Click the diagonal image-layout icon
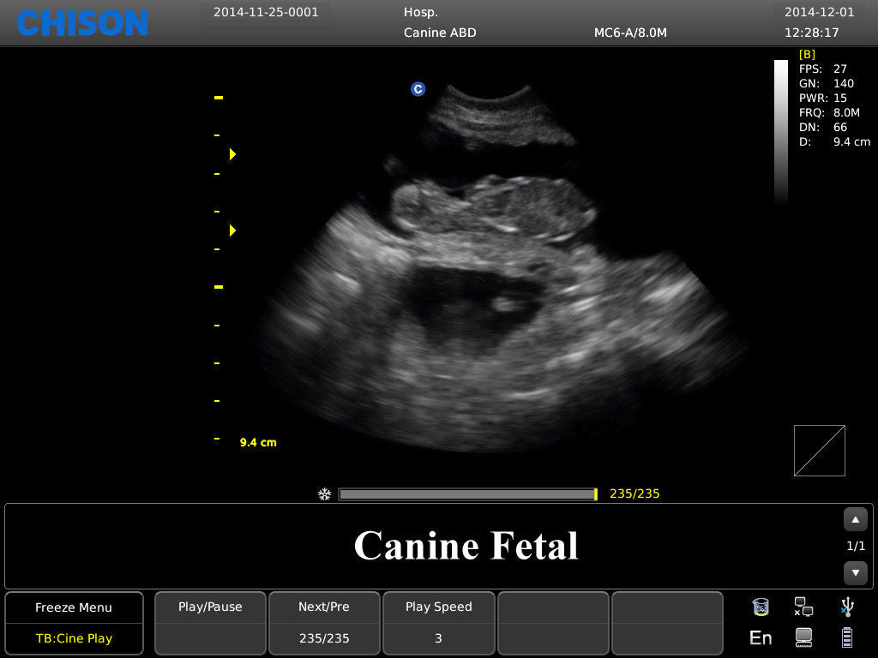 point(819,450)
